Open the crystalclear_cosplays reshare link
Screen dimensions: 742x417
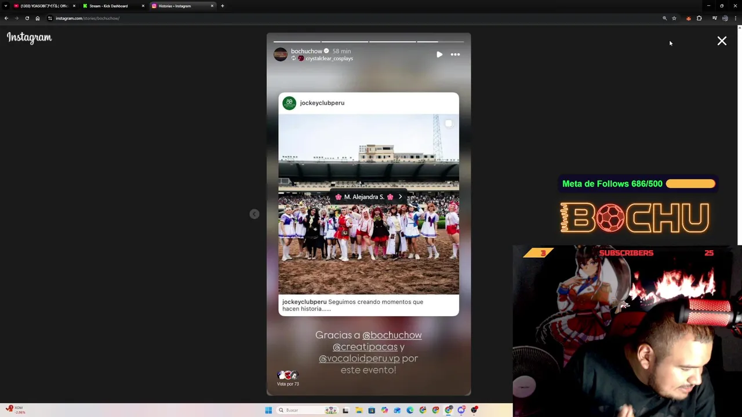[329, 58]
